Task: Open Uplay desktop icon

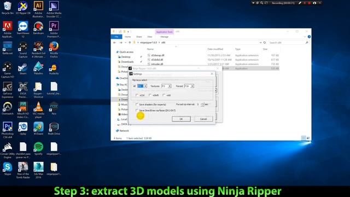Action: [x=23, y=129]
